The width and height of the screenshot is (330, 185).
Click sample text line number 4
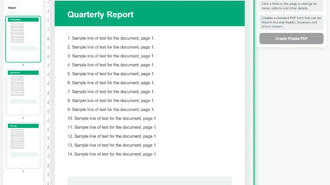[111, 65]
